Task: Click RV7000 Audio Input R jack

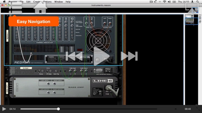Action: click(x=75, y=71)
